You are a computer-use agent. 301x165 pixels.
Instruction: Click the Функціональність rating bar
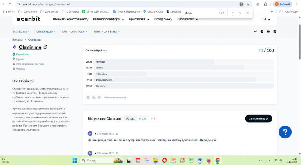(183, 80)
